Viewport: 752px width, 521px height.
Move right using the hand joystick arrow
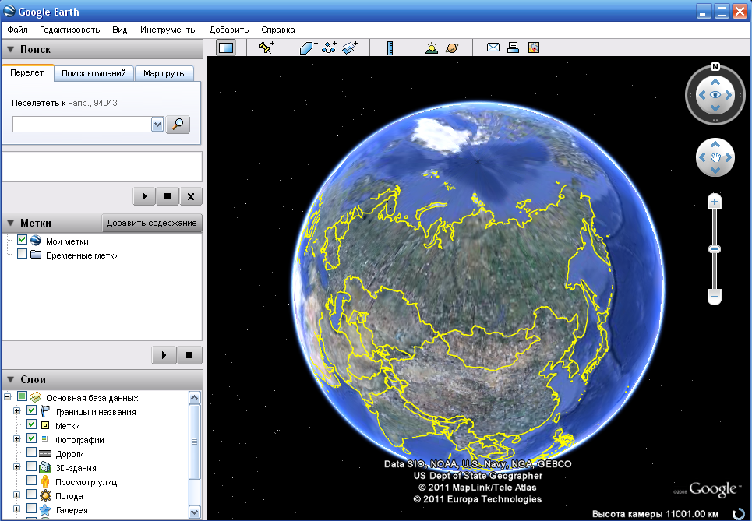click(729, 157)
